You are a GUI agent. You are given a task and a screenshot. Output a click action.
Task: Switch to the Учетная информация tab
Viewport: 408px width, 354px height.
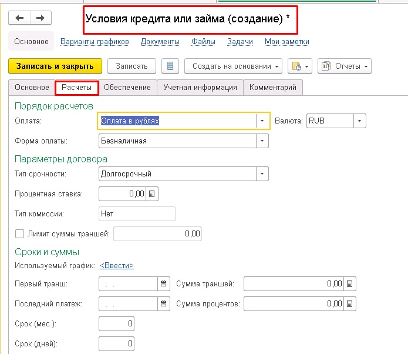coord(200,88)
